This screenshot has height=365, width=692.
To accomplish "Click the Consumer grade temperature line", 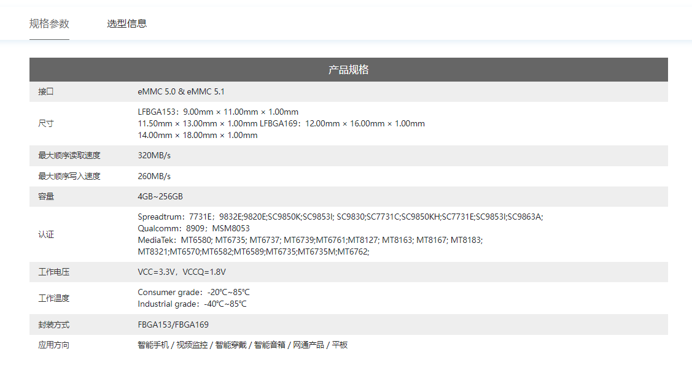I will click(x=194, y=292).
